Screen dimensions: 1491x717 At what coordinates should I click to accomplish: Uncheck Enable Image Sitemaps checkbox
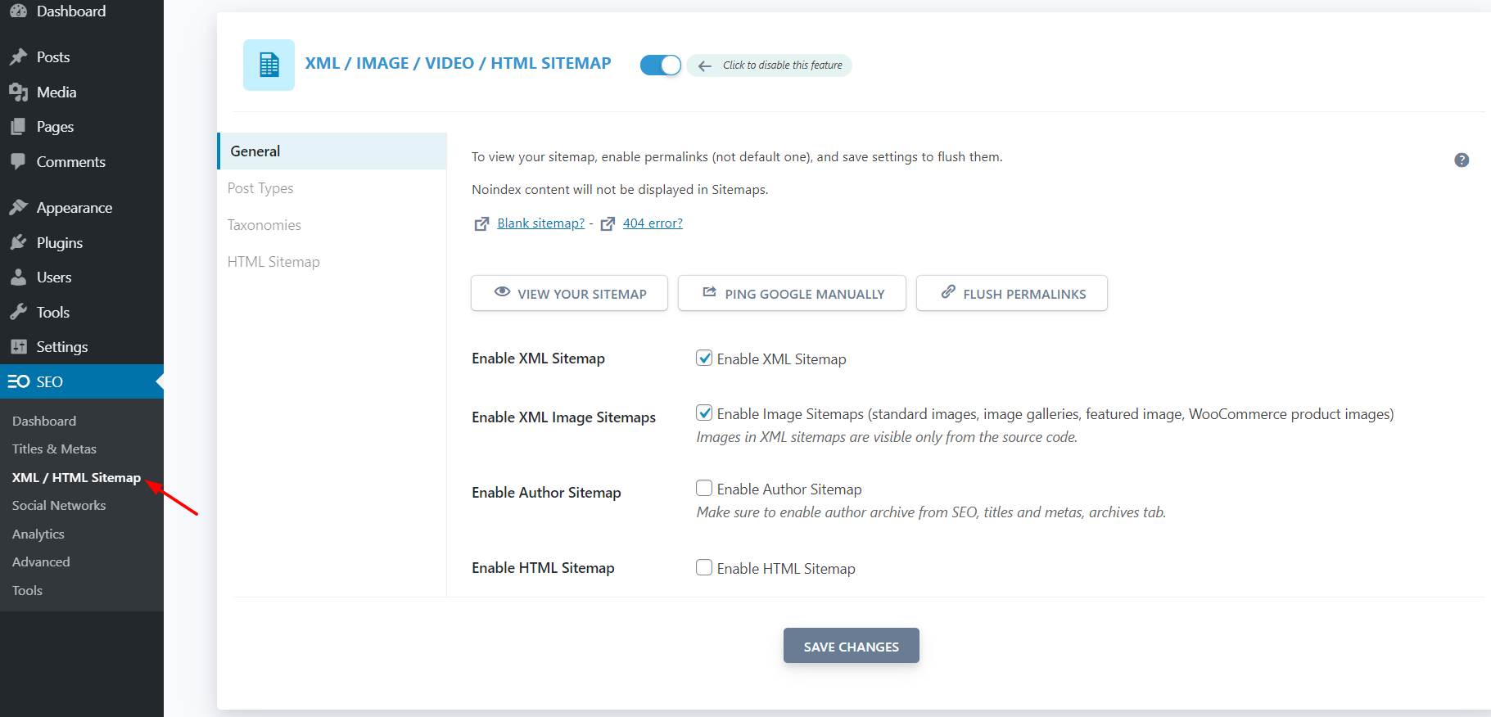(704, 413)
